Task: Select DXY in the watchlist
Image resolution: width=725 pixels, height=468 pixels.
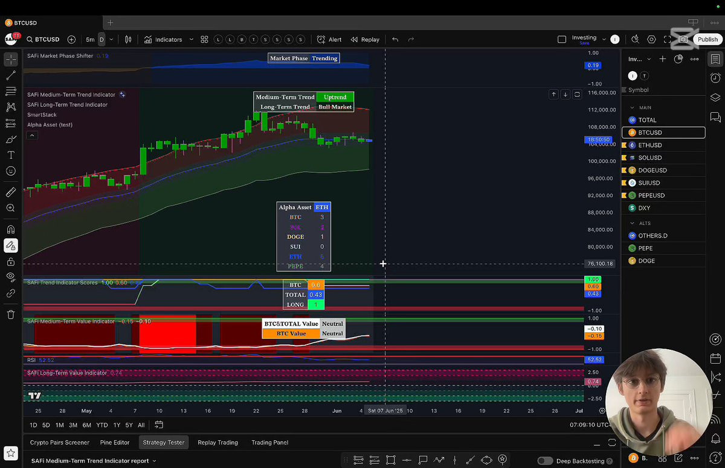Action: 663,208
